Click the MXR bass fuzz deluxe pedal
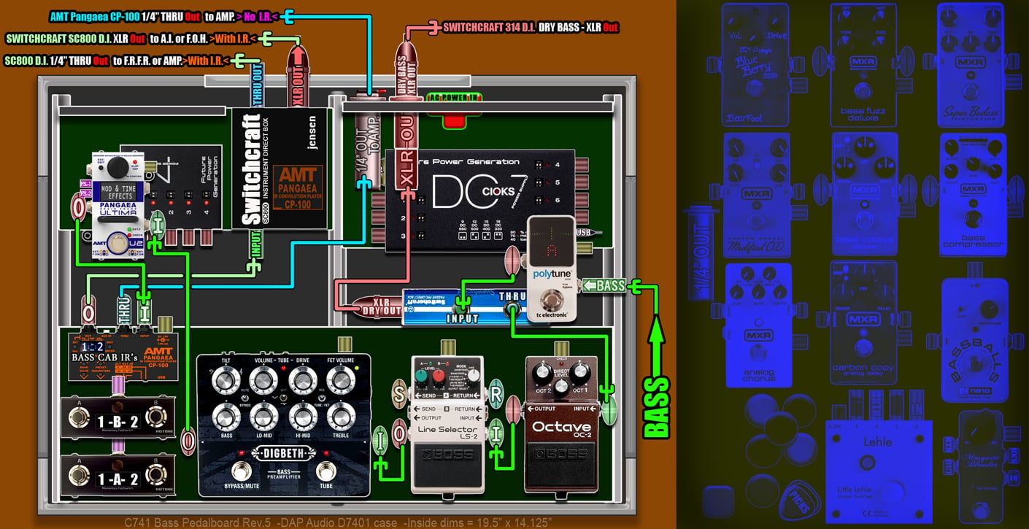1029x529 pixels. coord(864,65)
